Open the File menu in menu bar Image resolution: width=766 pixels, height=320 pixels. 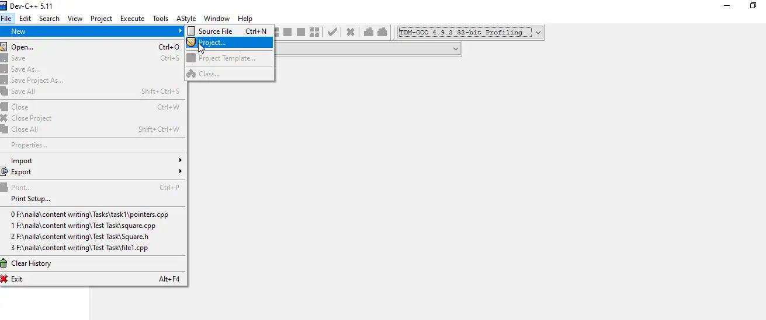pos(6,19)
